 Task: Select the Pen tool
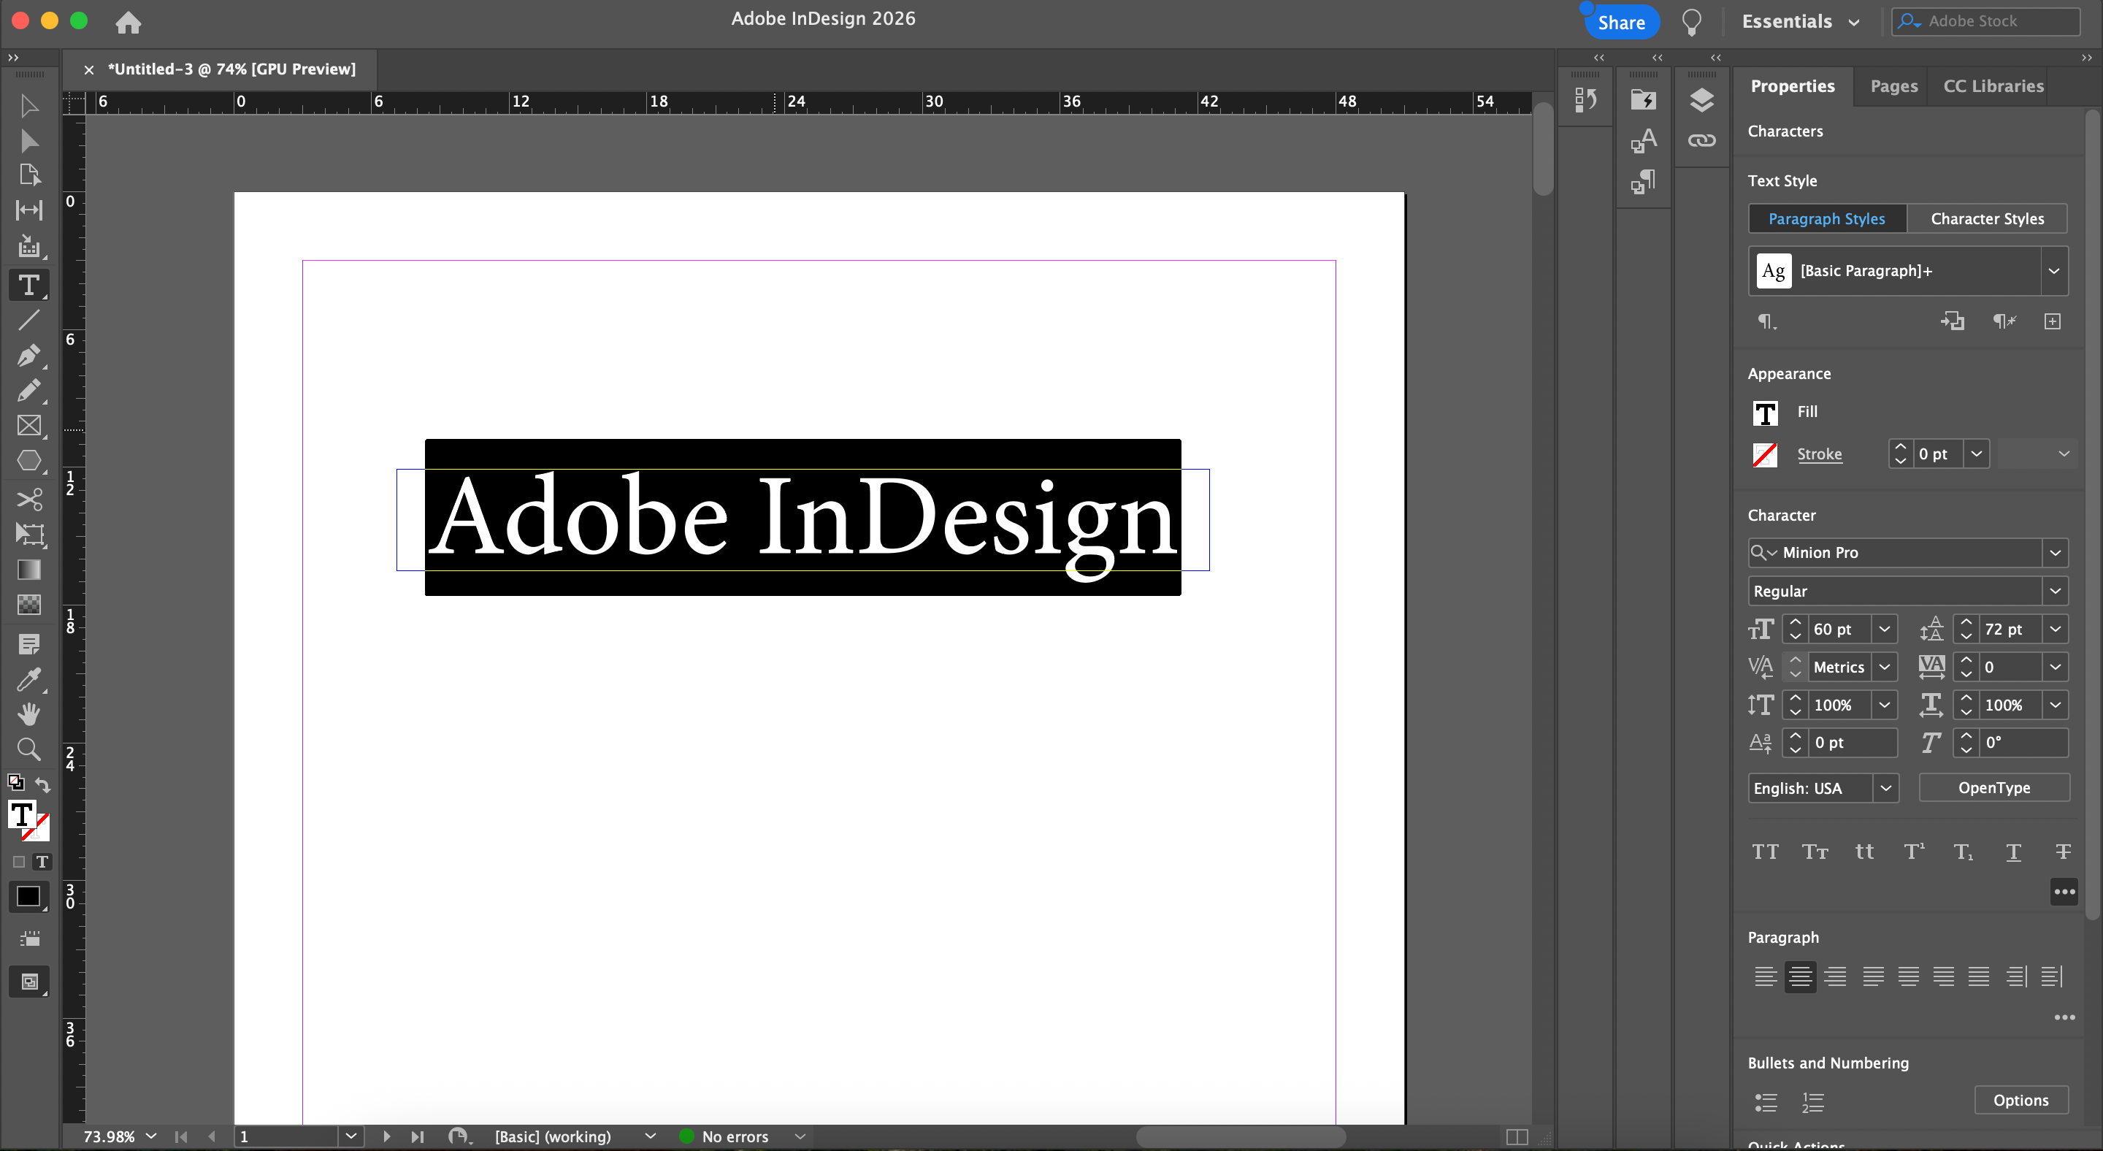pos(28,355)
